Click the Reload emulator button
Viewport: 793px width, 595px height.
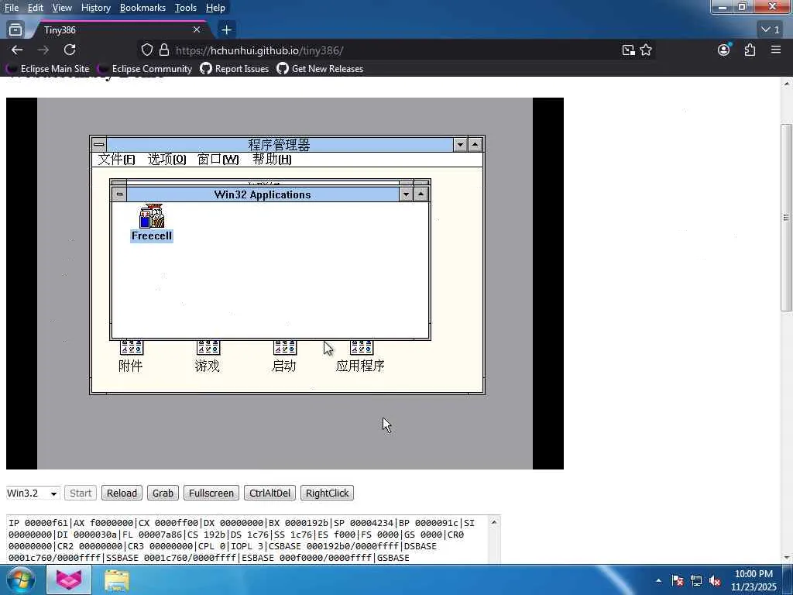[122, 494]
